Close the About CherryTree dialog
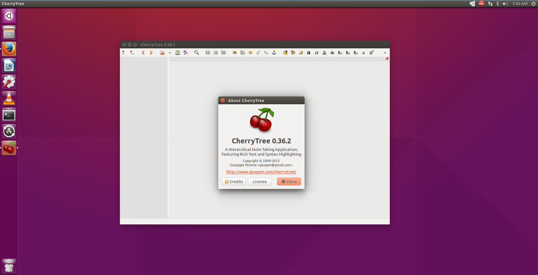This screenshot has width=538, height=275. [289, 181]
